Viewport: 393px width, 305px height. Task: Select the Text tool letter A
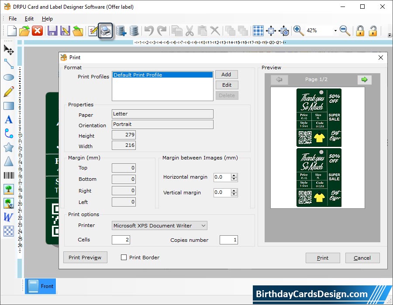tap(9, 119)
